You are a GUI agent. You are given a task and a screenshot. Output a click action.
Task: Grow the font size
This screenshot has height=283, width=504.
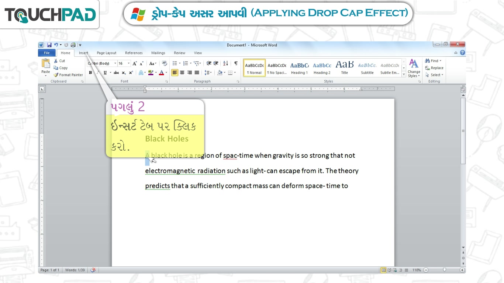point(135,63)
